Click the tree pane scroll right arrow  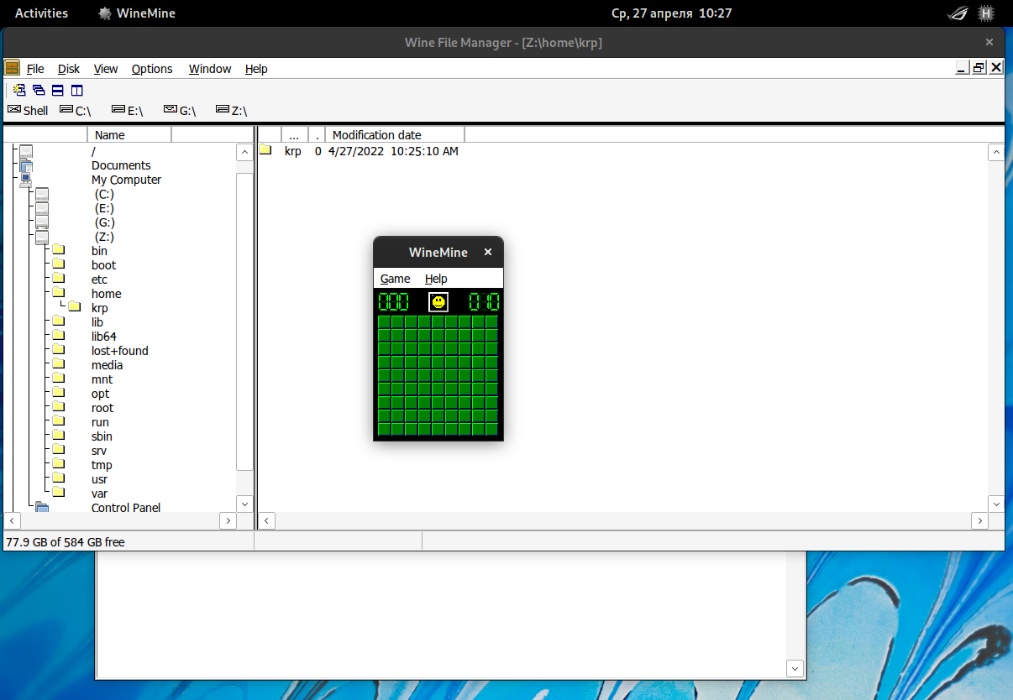(228, 520)
